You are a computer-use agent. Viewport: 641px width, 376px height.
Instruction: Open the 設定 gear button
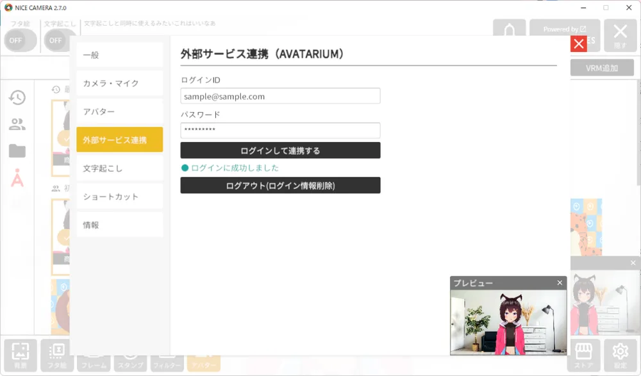[x=620, y=355]
